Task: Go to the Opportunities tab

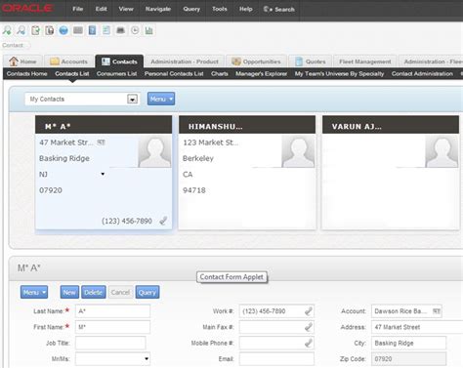Action: [x=256, y=61]
